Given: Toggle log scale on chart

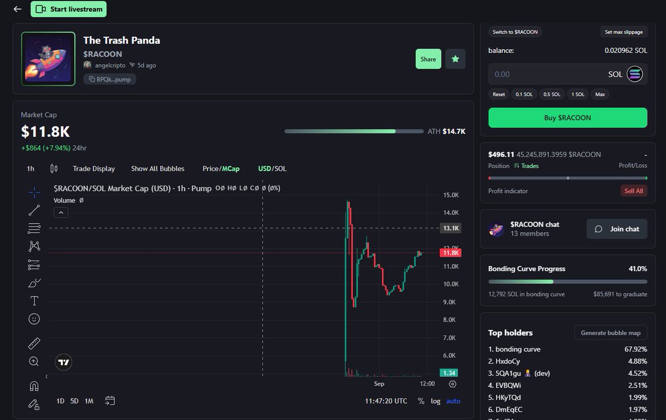Looking at the screenshot, I should pyautogui.click(x=436, y=401).
